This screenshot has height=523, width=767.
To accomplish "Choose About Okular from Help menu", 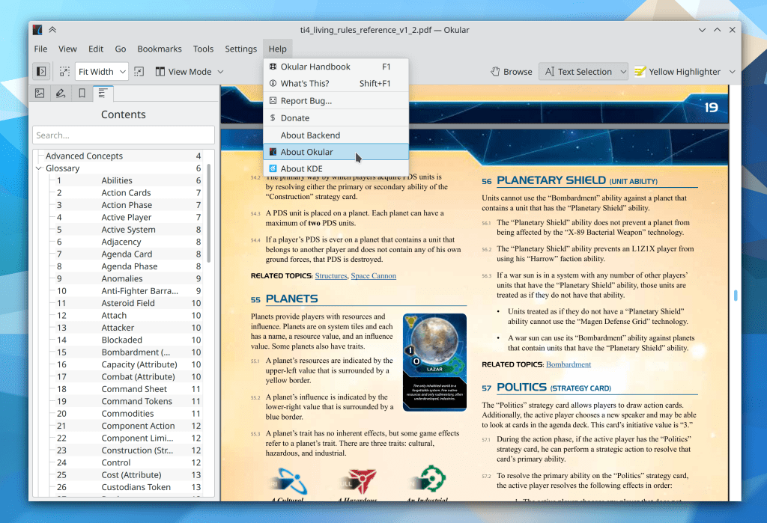I will point(306,152).
